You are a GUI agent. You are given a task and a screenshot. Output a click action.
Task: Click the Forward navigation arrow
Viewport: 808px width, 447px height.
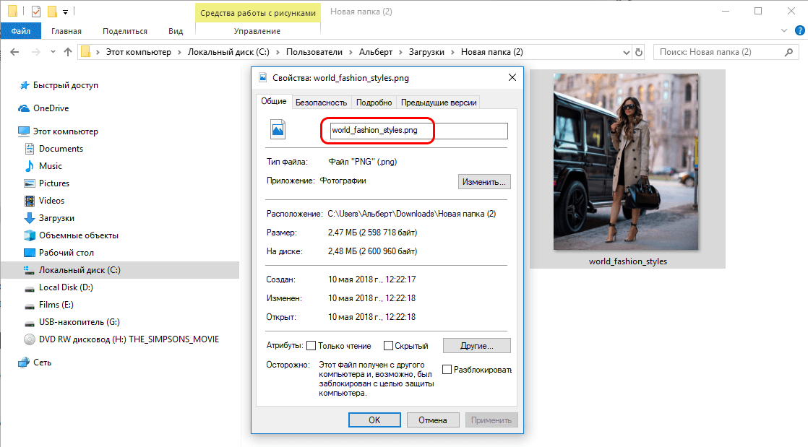click(35, 52)
